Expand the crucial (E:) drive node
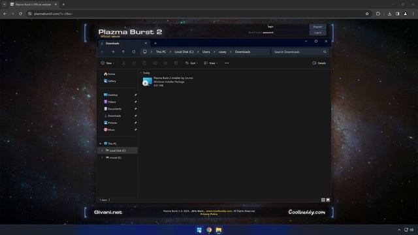418x235 pixels. (102, 157)
